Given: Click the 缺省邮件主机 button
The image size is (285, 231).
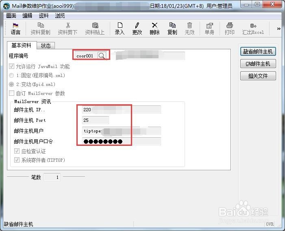Looking at the screenshot, I should click(x=258, y=52).
